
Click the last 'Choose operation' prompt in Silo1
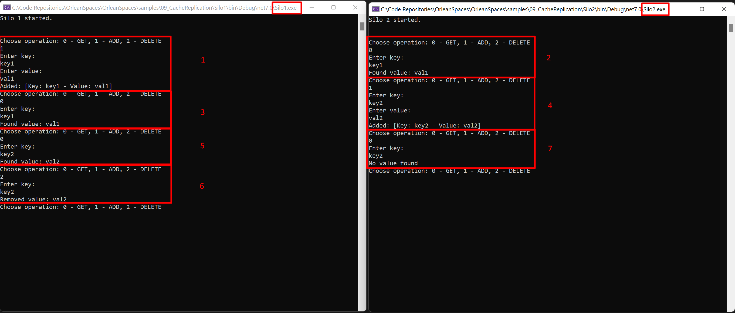click(81, 207)
